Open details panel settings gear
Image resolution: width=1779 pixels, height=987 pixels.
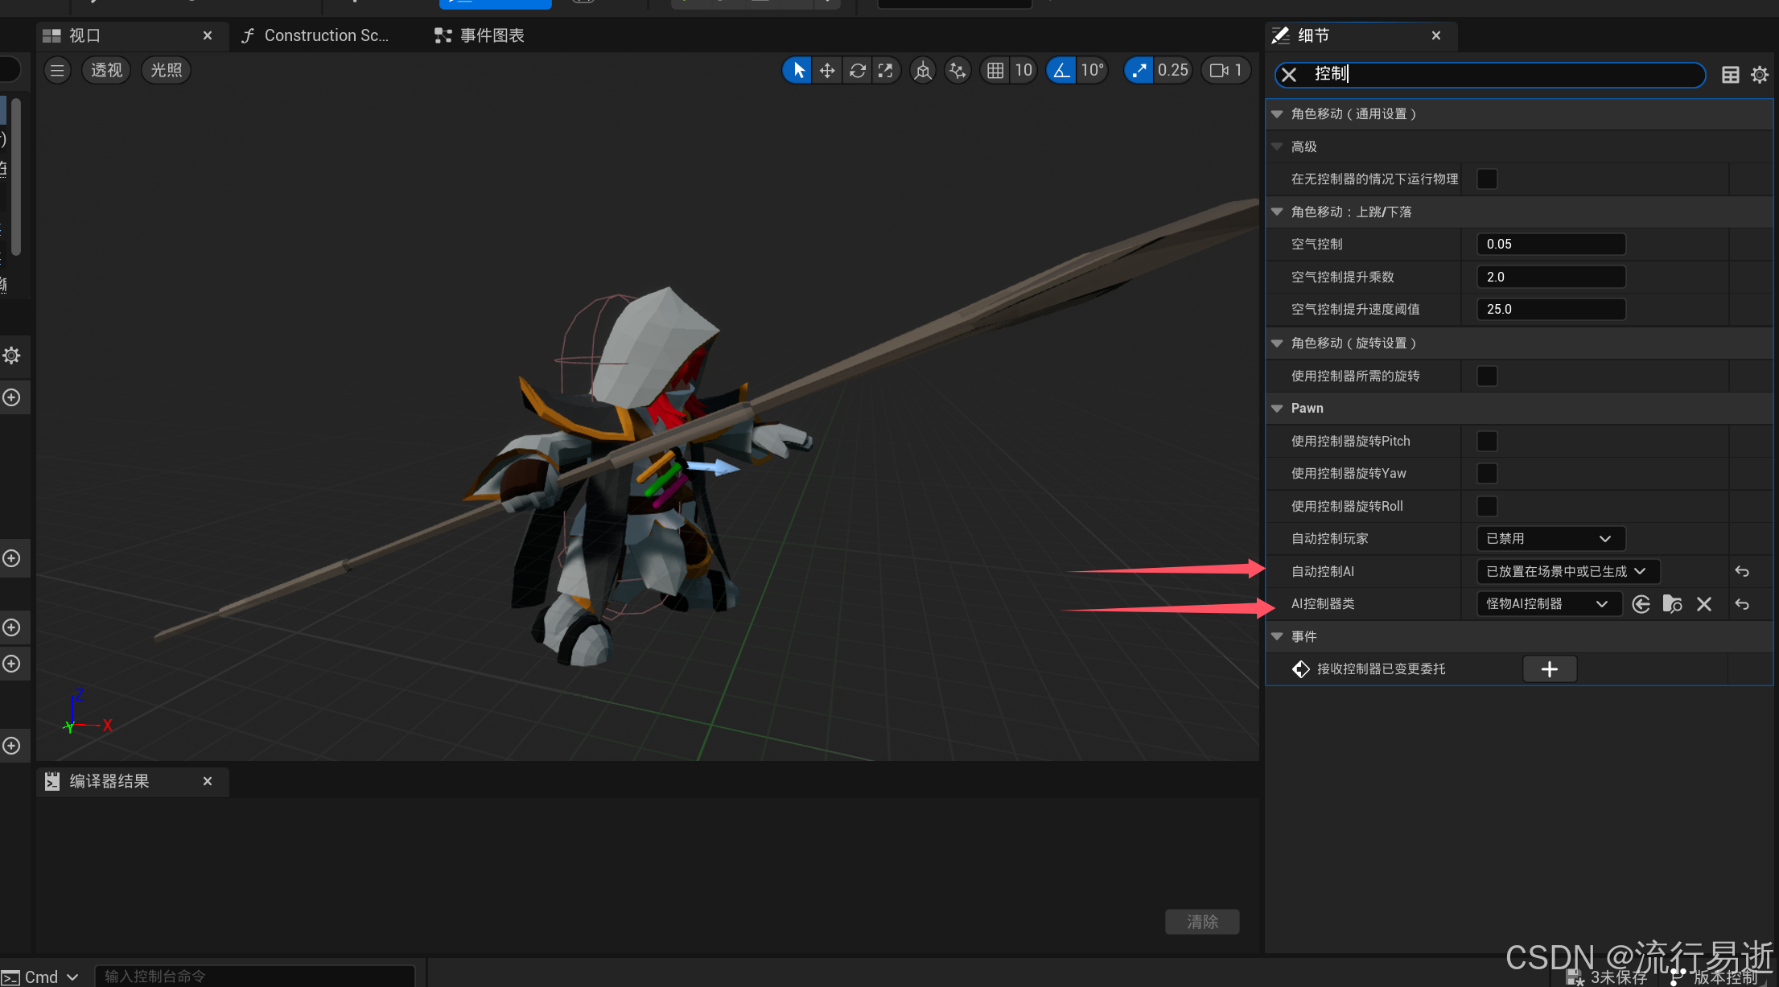coord(1760,75)
